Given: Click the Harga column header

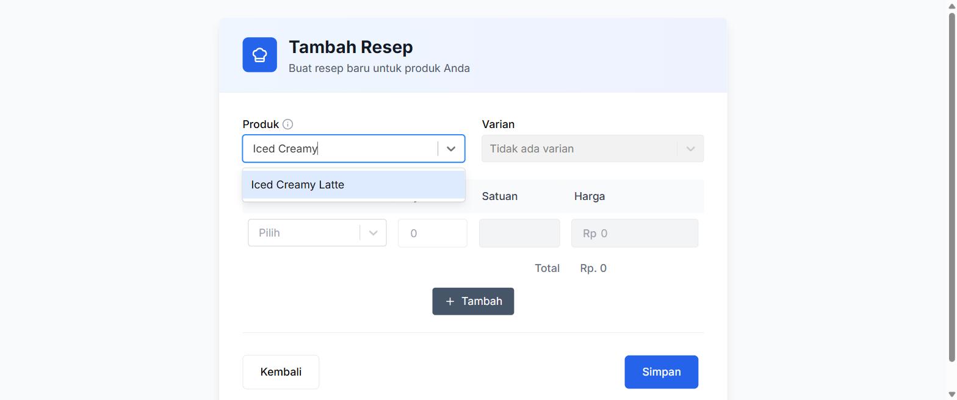Looking at the screenshot, I should [590, 196].
